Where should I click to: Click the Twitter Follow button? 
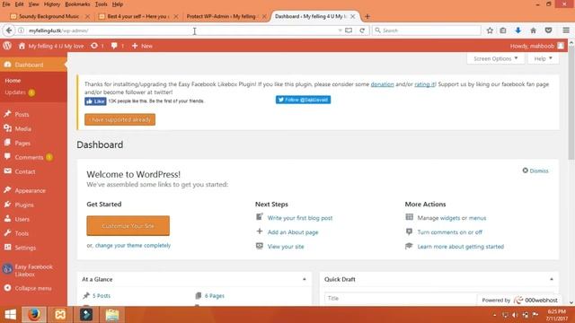click(304, 100)
